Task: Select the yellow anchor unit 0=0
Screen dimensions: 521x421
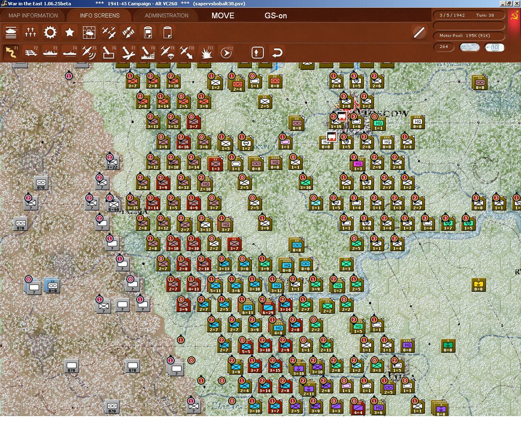Action: click(x=478, y=284)
